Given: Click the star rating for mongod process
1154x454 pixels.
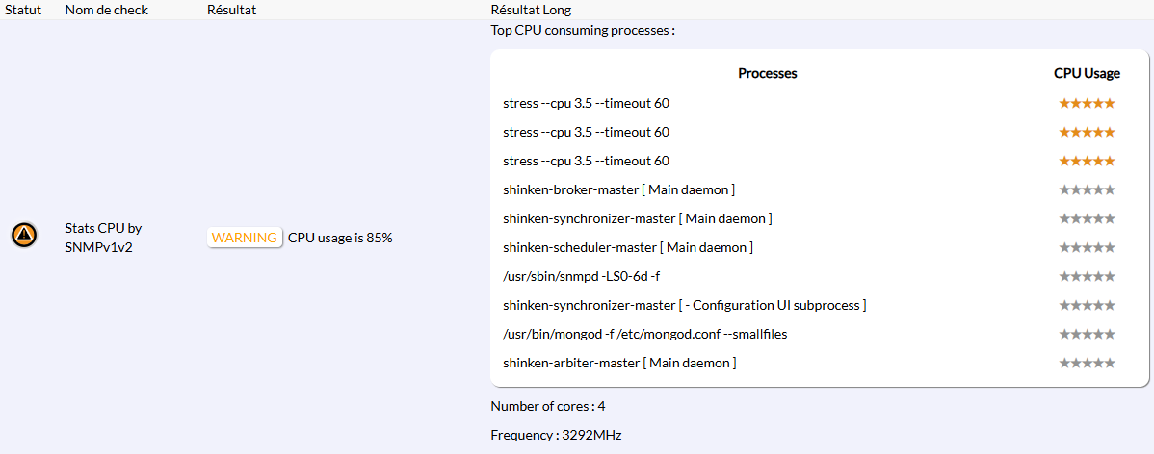Looking at the screenshot, I should click(x=1087, y=334).
